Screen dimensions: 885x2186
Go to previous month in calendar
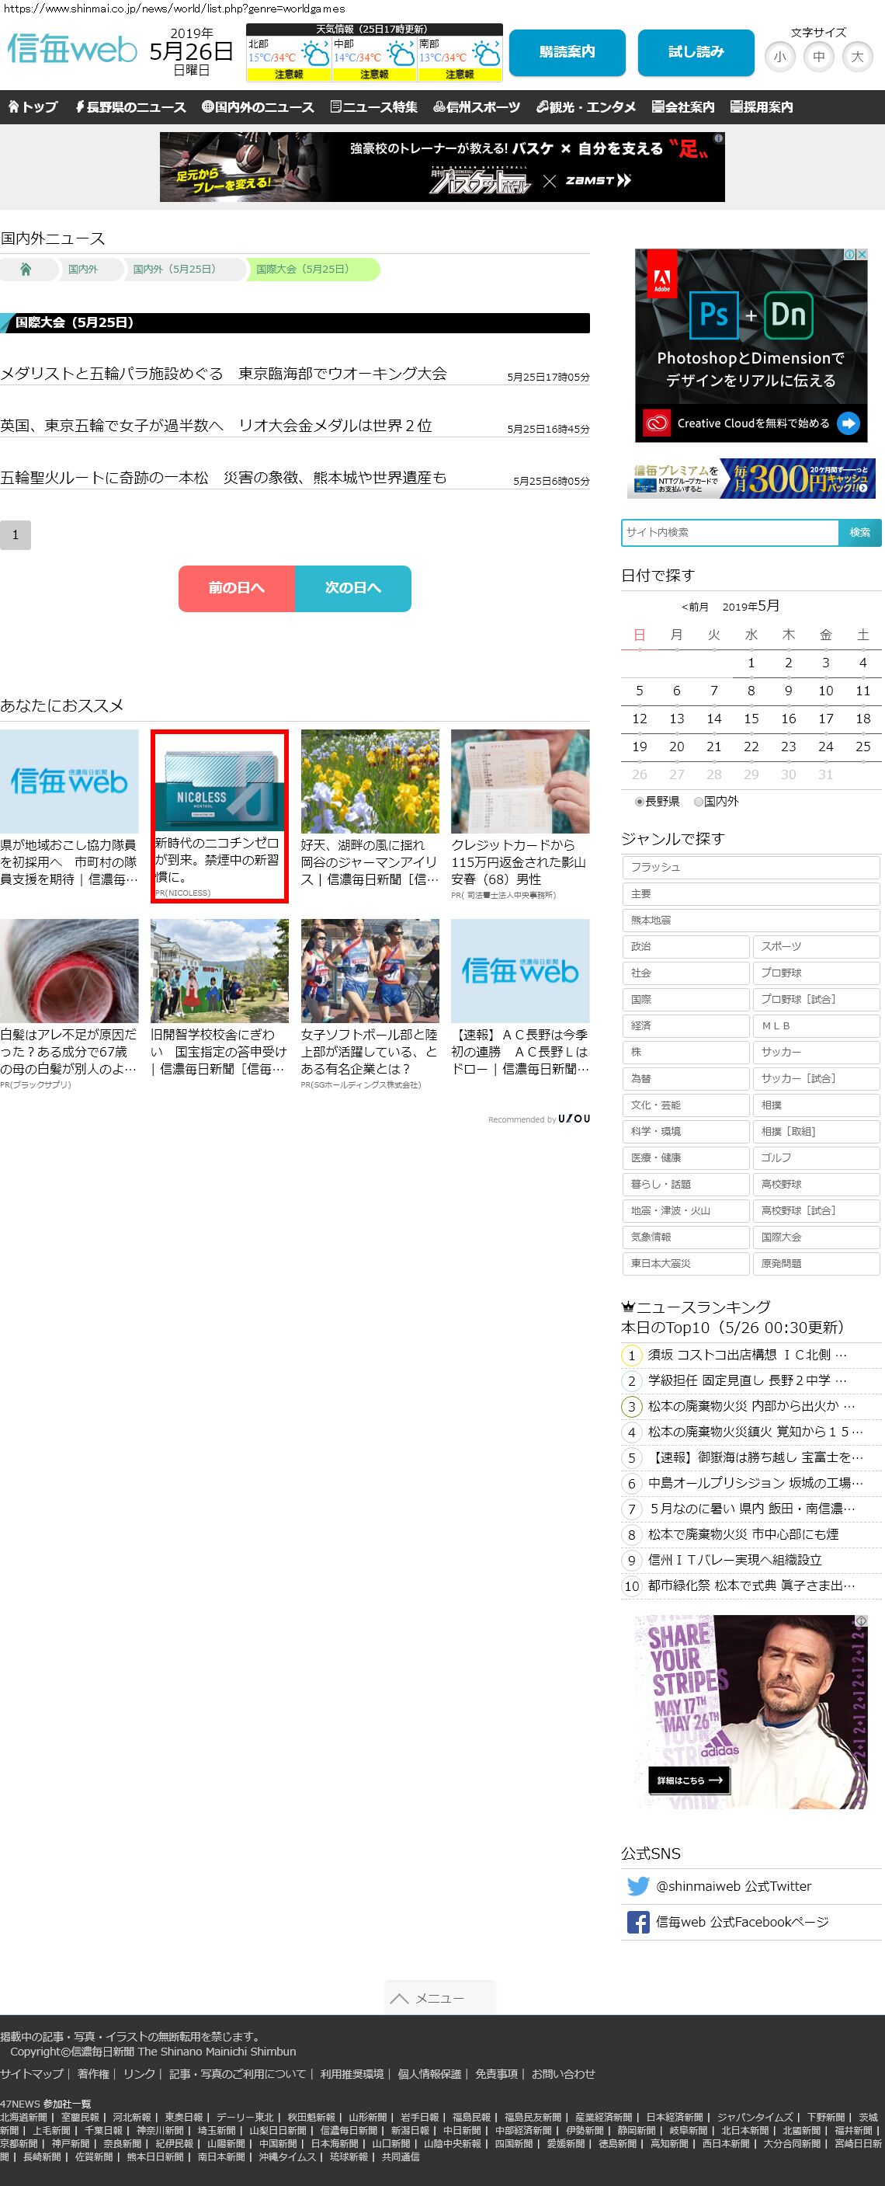pos(695,607)
